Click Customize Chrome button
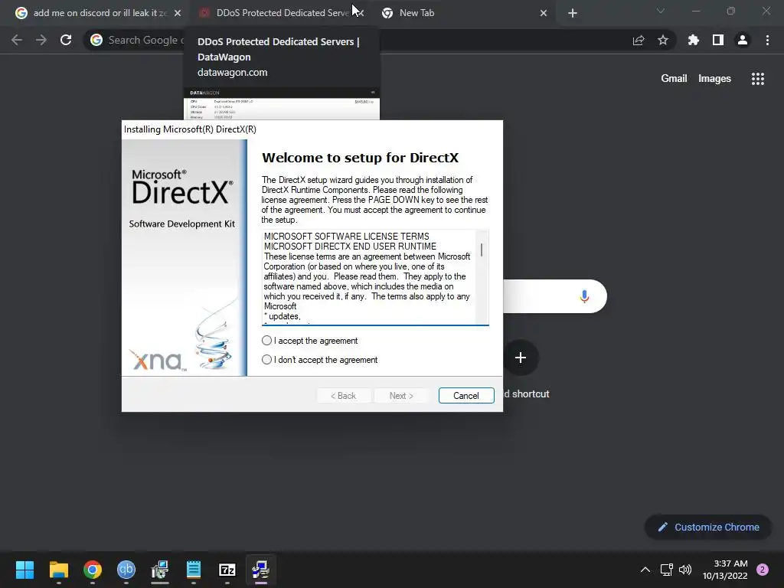784x588 pixels. [x=708, y=527]
